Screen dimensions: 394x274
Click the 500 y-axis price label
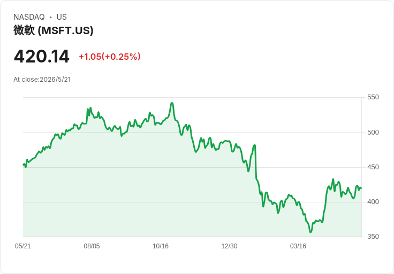pyautogui.click(x=373, y=132)
